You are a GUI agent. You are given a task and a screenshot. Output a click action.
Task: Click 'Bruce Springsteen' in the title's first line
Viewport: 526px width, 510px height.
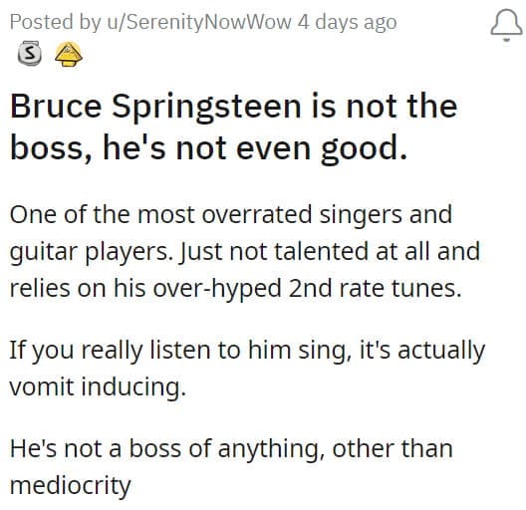coord(156,107)
